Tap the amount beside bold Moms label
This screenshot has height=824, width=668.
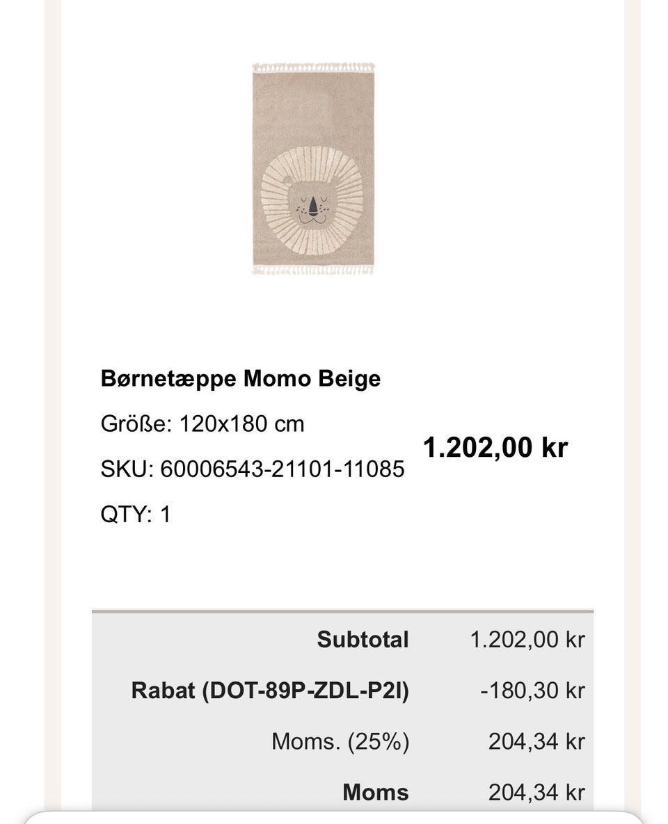536,792
